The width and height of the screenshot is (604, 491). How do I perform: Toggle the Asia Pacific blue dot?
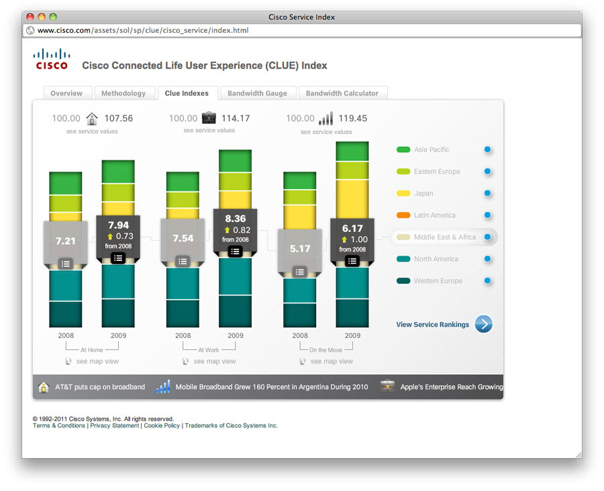[487, 150]
